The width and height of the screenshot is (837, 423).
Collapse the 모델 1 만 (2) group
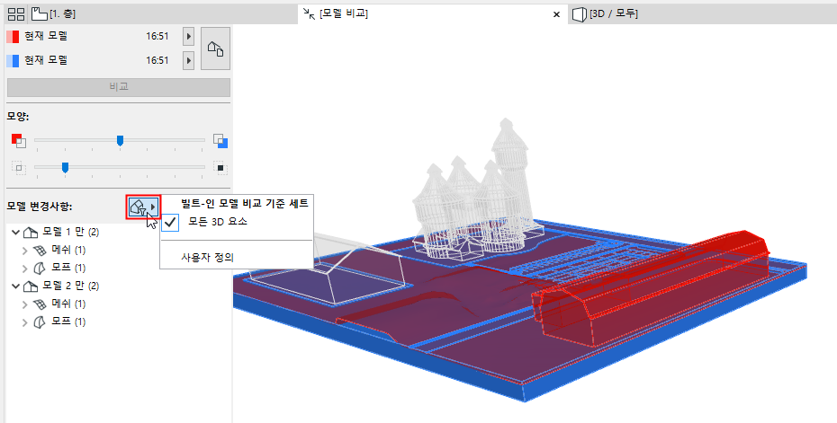[x=15, y=233]
